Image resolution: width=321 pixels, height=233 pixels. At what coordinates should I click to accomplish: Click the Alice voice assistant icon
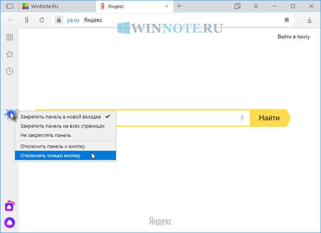[9, 222]
